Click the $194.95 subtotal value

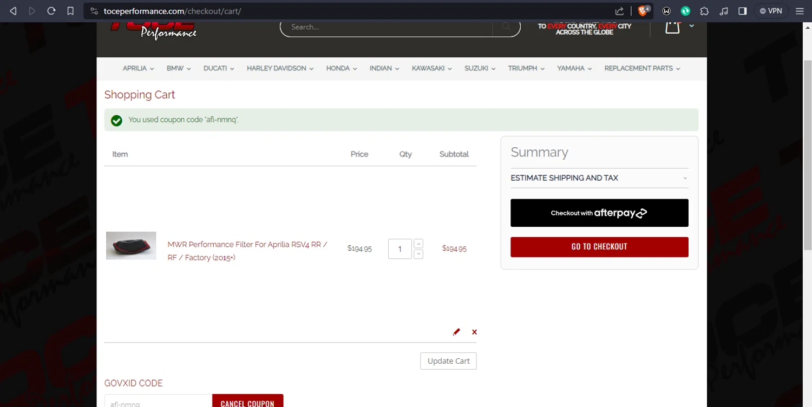454,248
